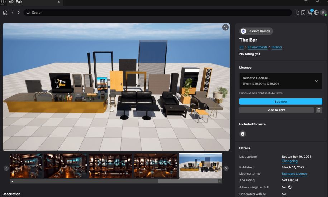This screenshot has height=197, width=328.
Task: Click the Unreal Engine logo in title bar
Action: pyautogui.click(x=3, y=2)
